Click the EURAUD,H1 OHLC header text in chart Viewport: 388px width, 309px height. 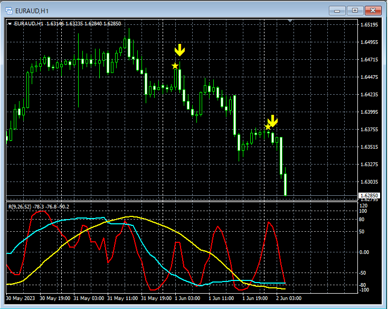tap(68, 24)
